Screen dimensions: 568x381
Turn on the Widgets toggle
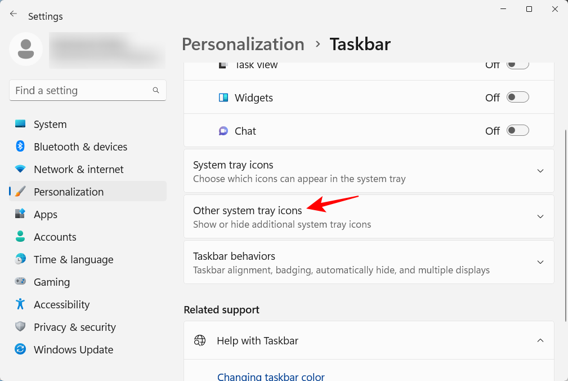tap(517, 98)
